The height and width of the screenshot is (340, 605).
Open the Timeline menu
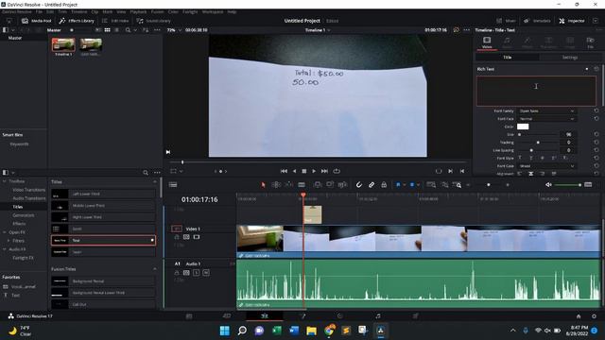78,12
